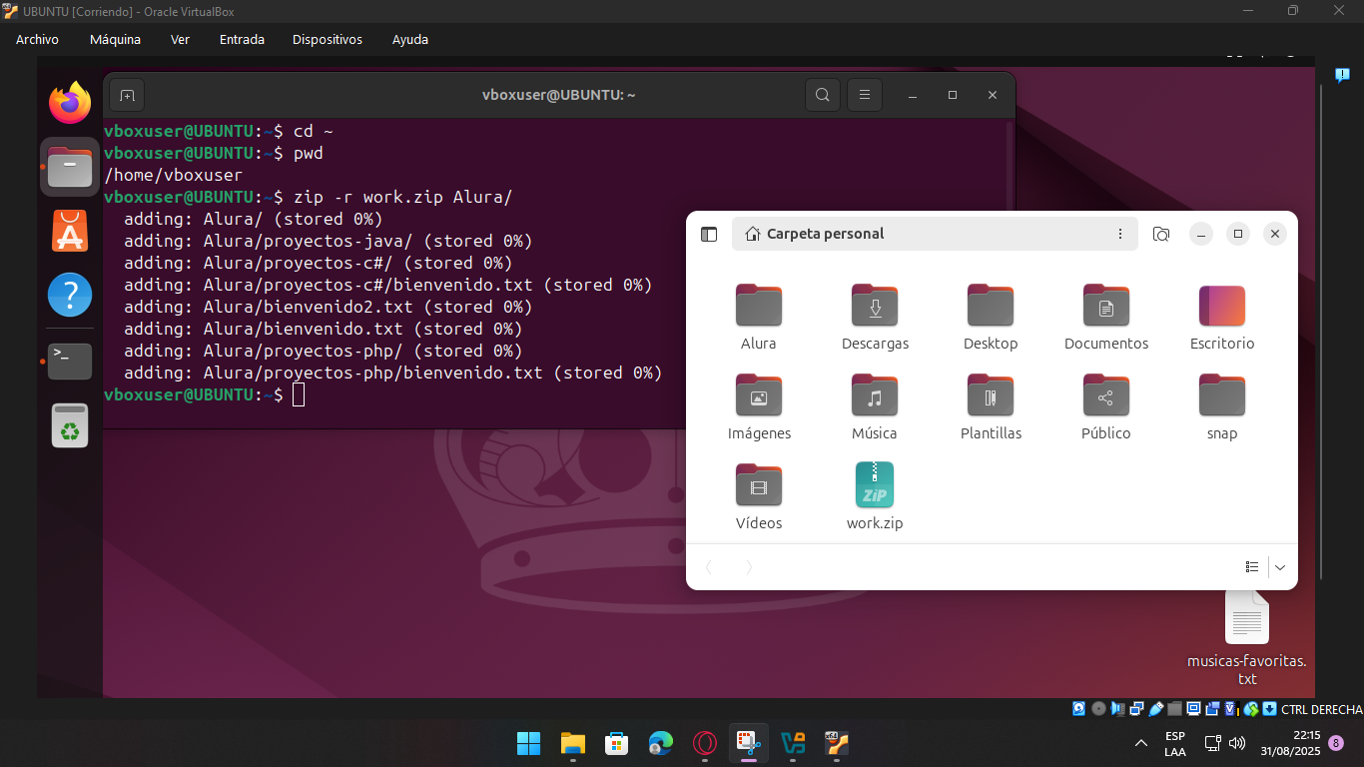Open the Dispositivos menu

pyautogui.click(x=328, y=40)
